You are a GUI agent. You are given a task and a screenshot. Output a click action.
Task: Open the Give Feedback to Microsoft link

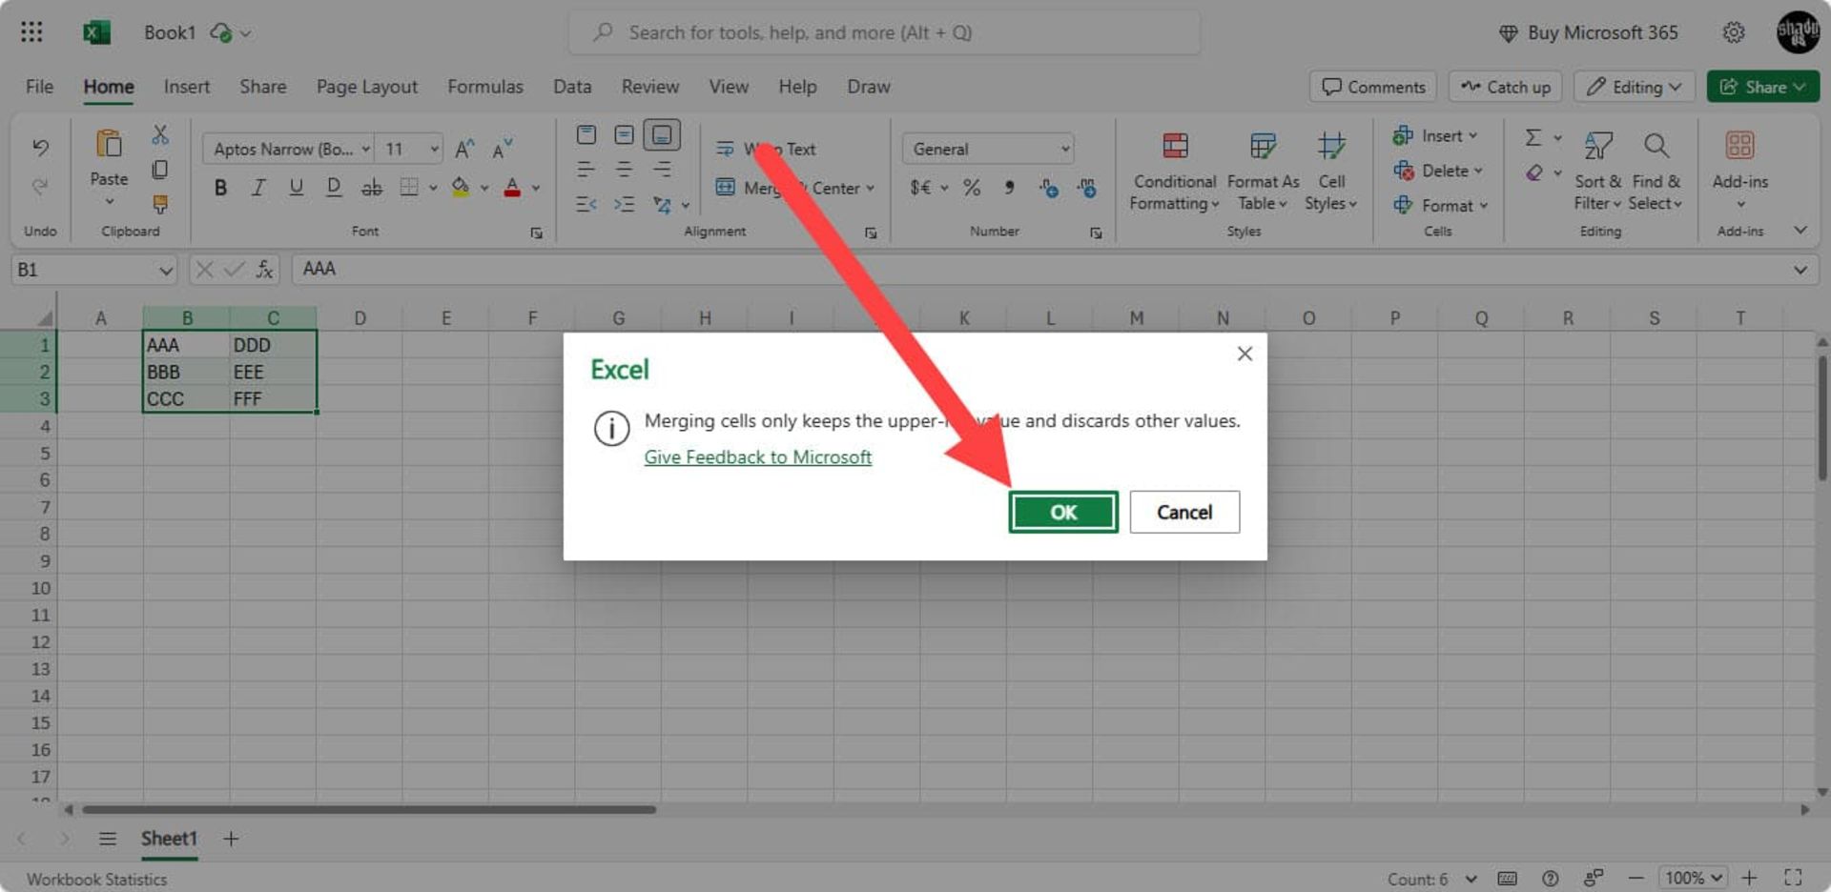tap(757, 457)
